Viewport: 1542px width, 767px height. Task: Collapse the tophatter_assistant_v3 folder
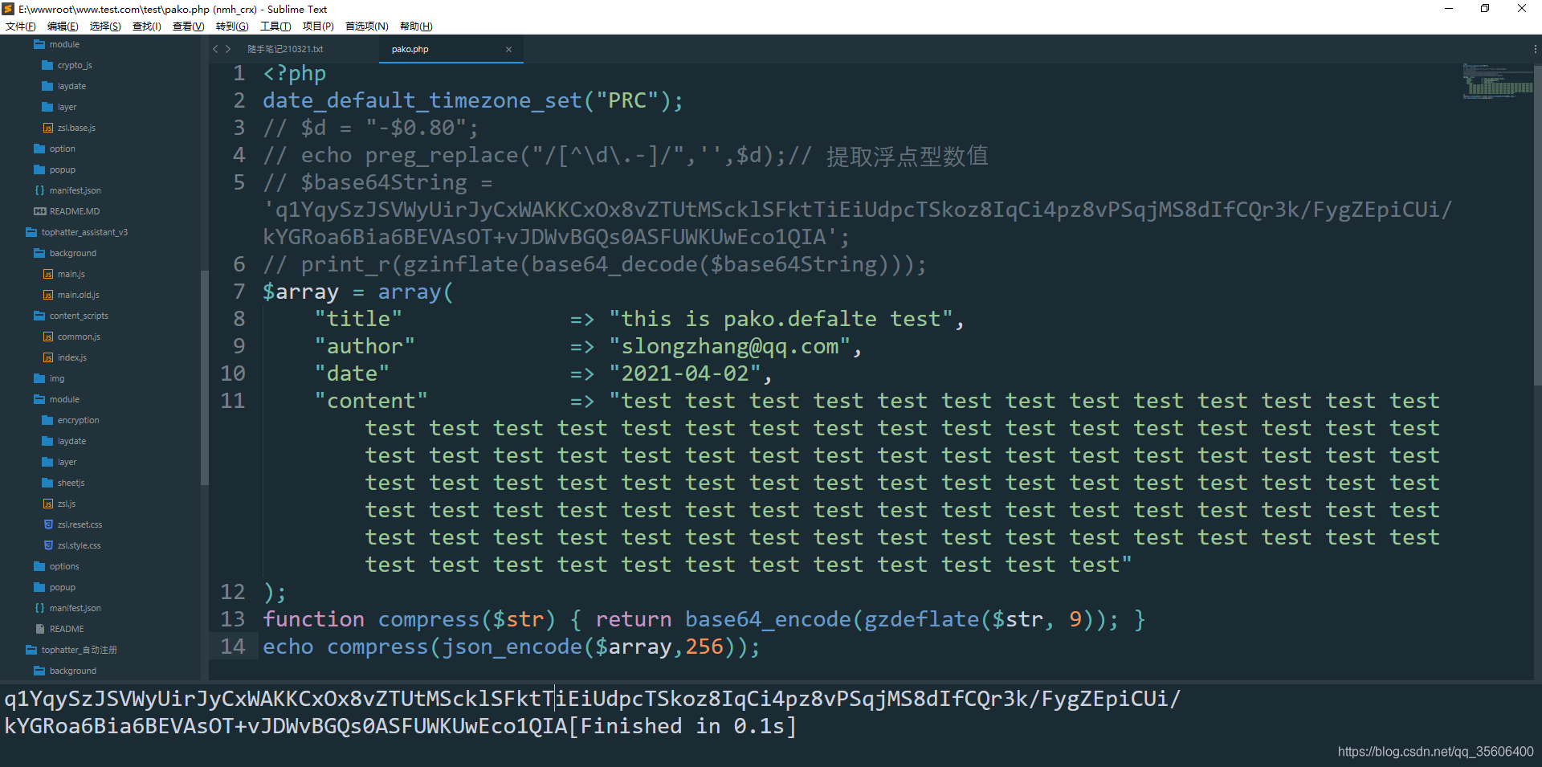coord(84,232)
